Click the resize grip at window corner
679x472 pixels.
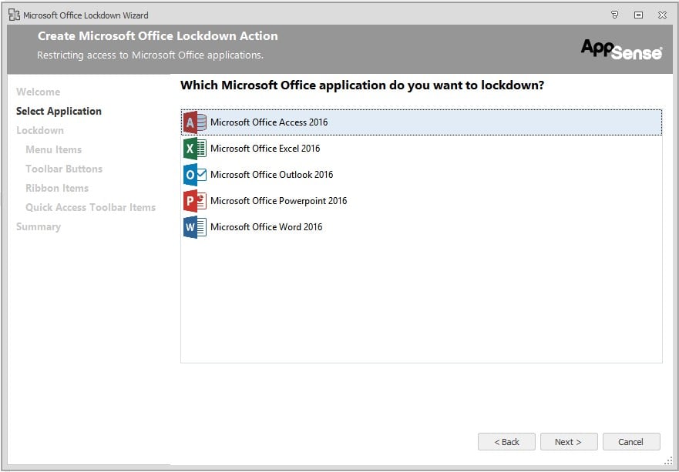(x=668, y=462)
